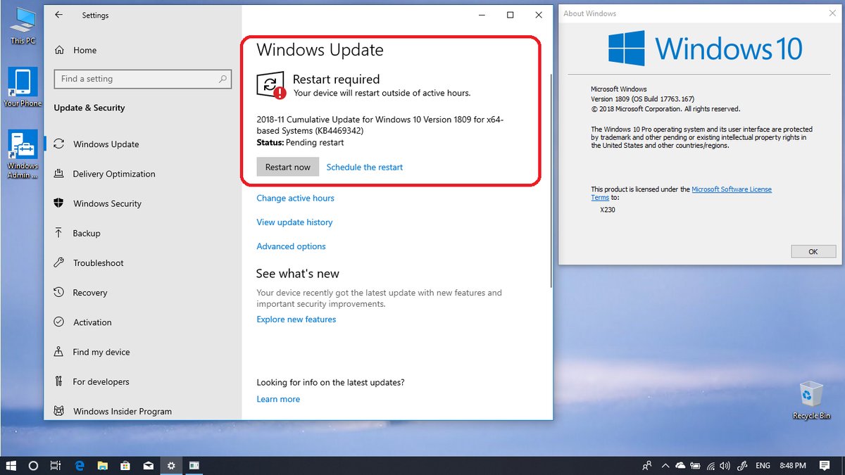The image size is (845, 475).
Task: Select Your Phone desktop shortcut
Action: point(23,88)
